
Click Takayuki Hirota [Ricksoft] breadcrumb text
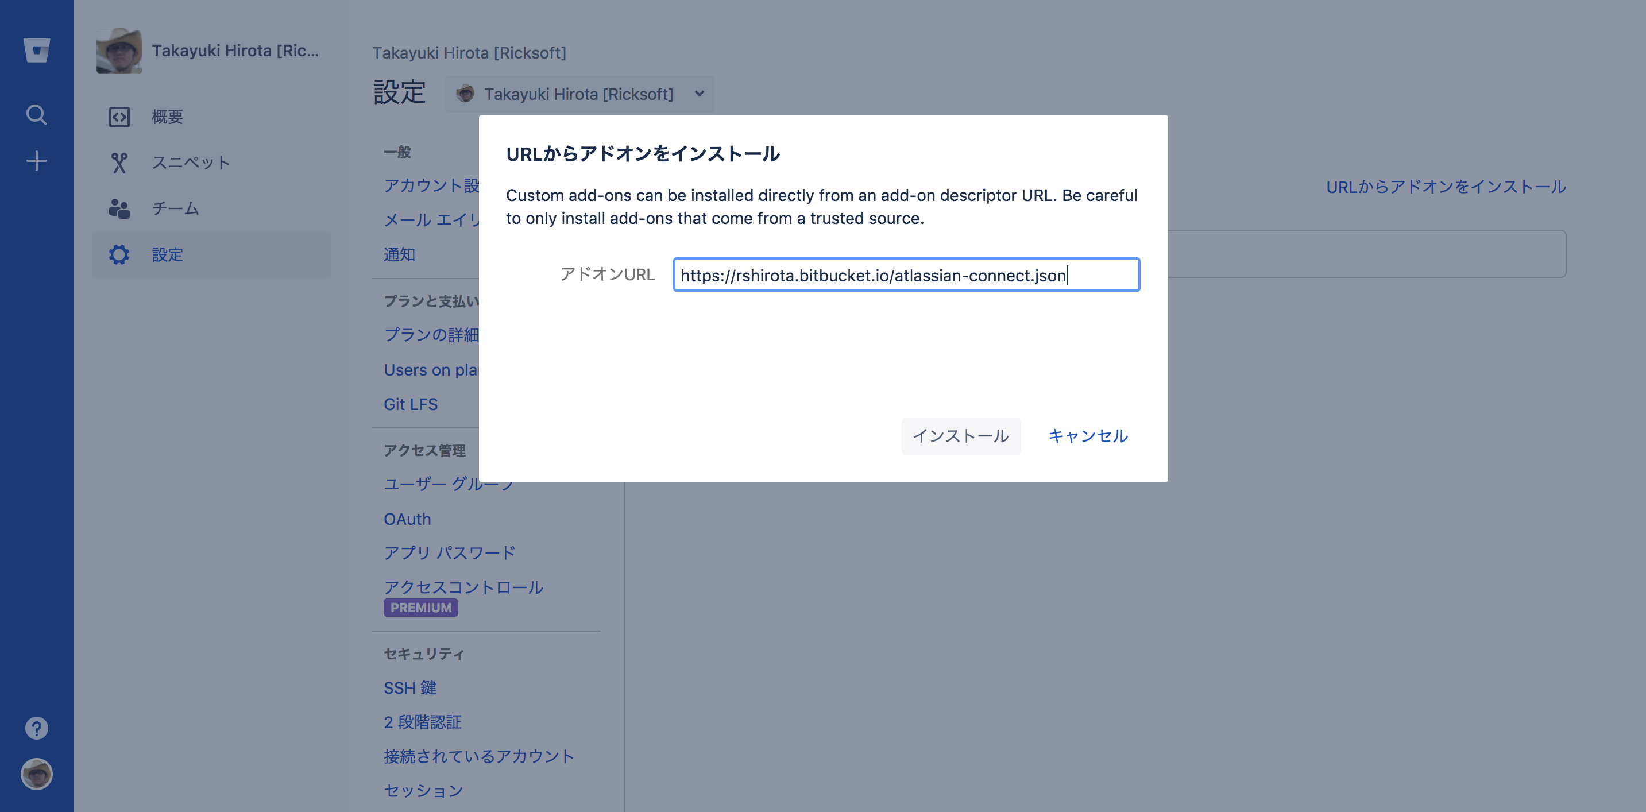469,52
